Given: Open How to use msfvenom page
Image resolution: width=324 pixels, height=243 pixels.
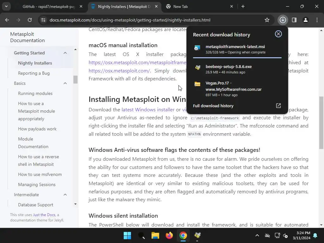Looking at the screenshot, I should [x=40, y=174].
